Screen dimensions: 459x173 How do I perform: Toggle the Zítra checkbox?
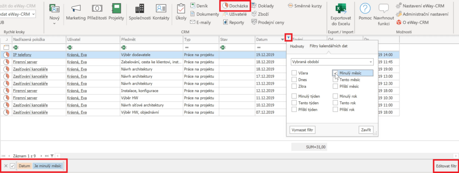click(294, 86)
